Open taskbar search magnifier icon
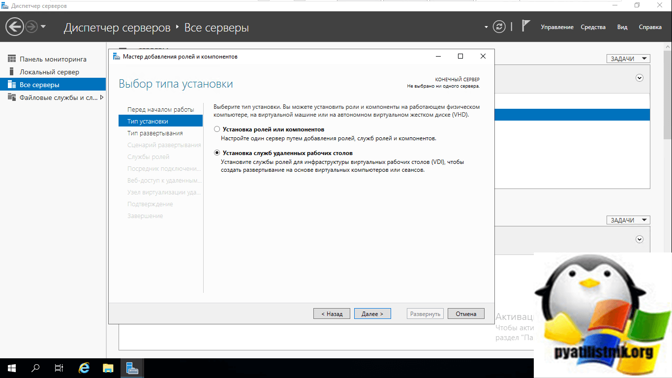The width and height of the screenshot is (672, 378). [35, 368]
